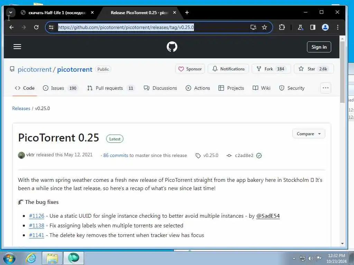
Task: Open the Security tab
Action: pos(292,88)
